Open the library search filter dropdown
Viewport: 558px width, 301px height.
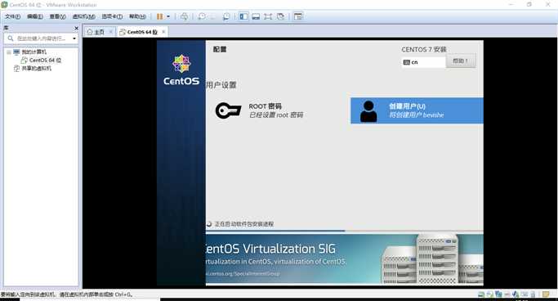coord(74,38)
